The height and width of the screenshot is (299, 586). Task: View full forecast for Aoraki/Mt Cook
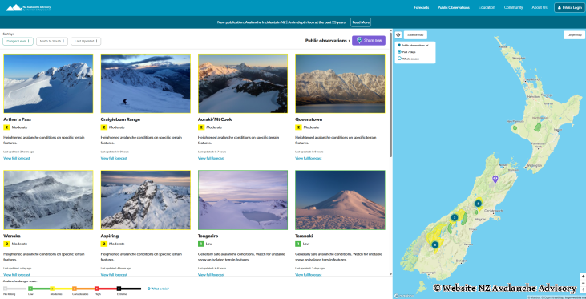click(x=211, y=158)
